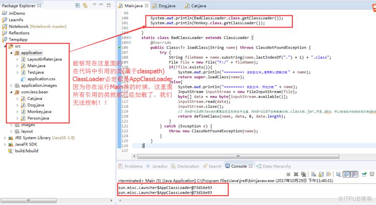Open Package Explorer View Menu triangle
The width and height of the screenshot is (376, 205).
click(95, 5)
